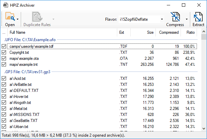Click the Compress icon
Screen dimensions: 207x139
(x=175, y=17)
